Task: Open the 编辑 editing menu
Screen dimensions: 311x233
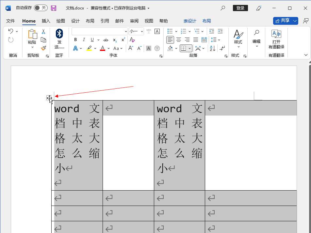Action: click(256, 39)
